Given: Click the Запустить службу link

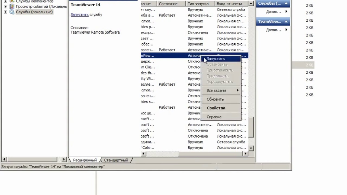Looking at the screenshot, I should (79, 15).
